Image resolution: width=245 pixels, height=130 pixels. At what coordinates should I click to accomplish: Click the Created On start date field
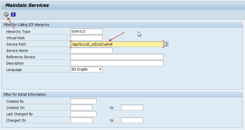click(x=81, y=108)
